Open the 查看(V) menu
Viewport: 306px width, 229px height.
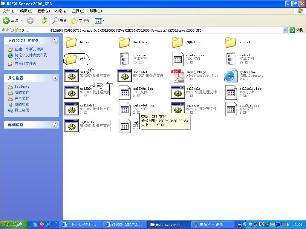tap(44, 11)
